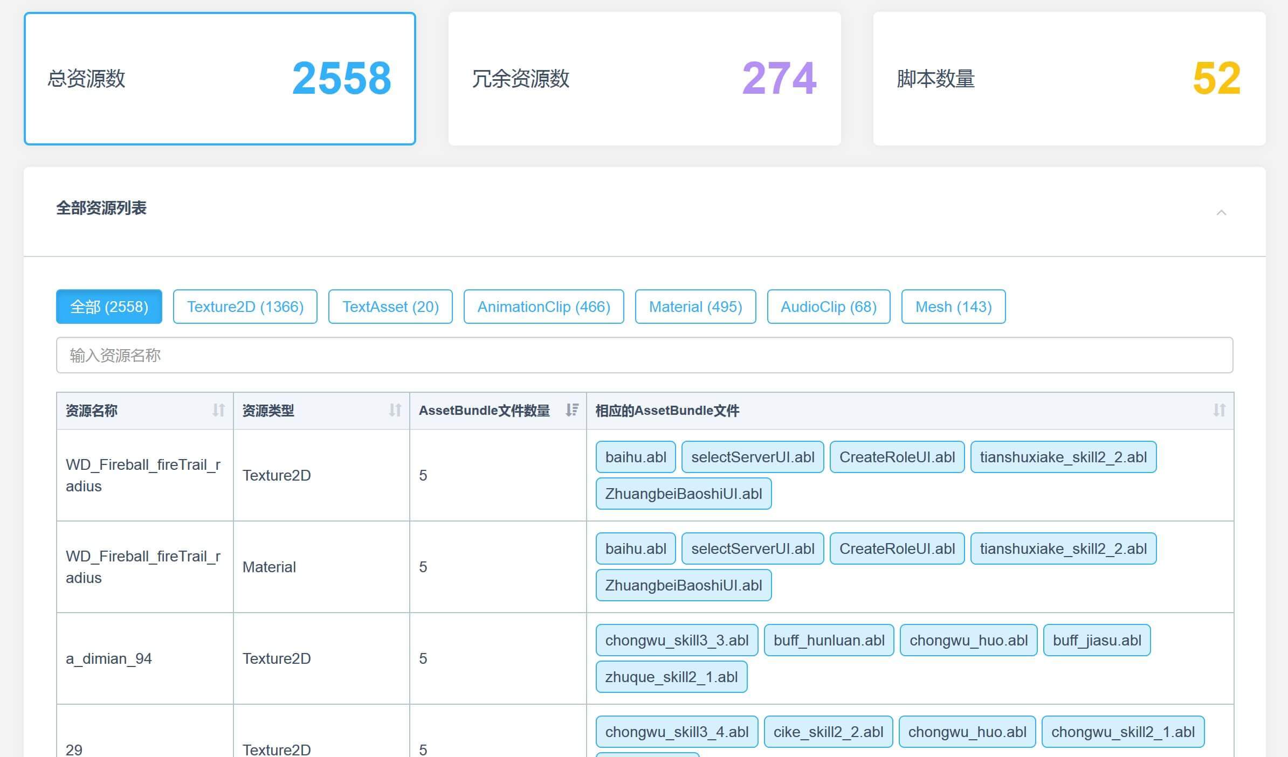Screen dimensions: 1288x757
Task: Select the 全部 (2558) filter tab
Action: click(109, 307)
